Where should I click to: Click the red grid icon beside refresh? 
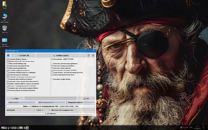coord(93,56)
